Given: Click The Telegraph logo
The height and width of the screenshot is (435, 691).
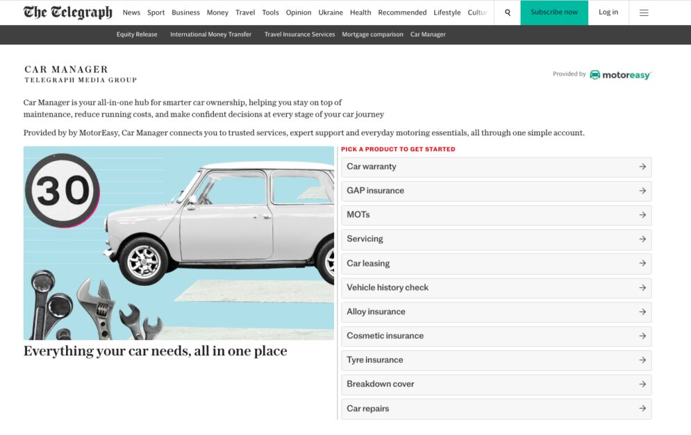Looking at the screenshot, I should [x=68, y=12].
